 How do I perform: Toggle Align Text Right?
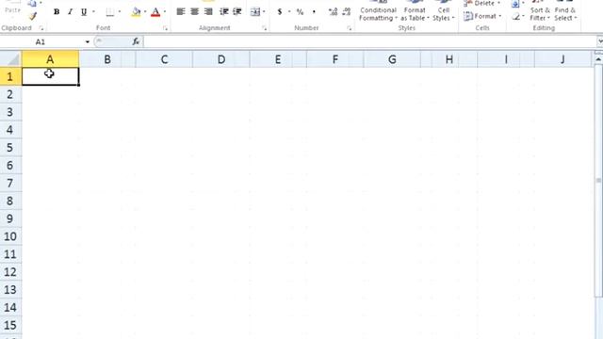tap(208, 12)
